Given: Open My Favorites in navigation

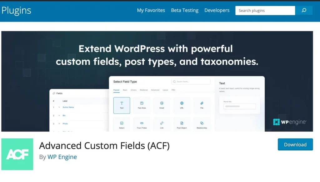Looking at the screenshot, I should pyautogui.click(x=151, y=10).
